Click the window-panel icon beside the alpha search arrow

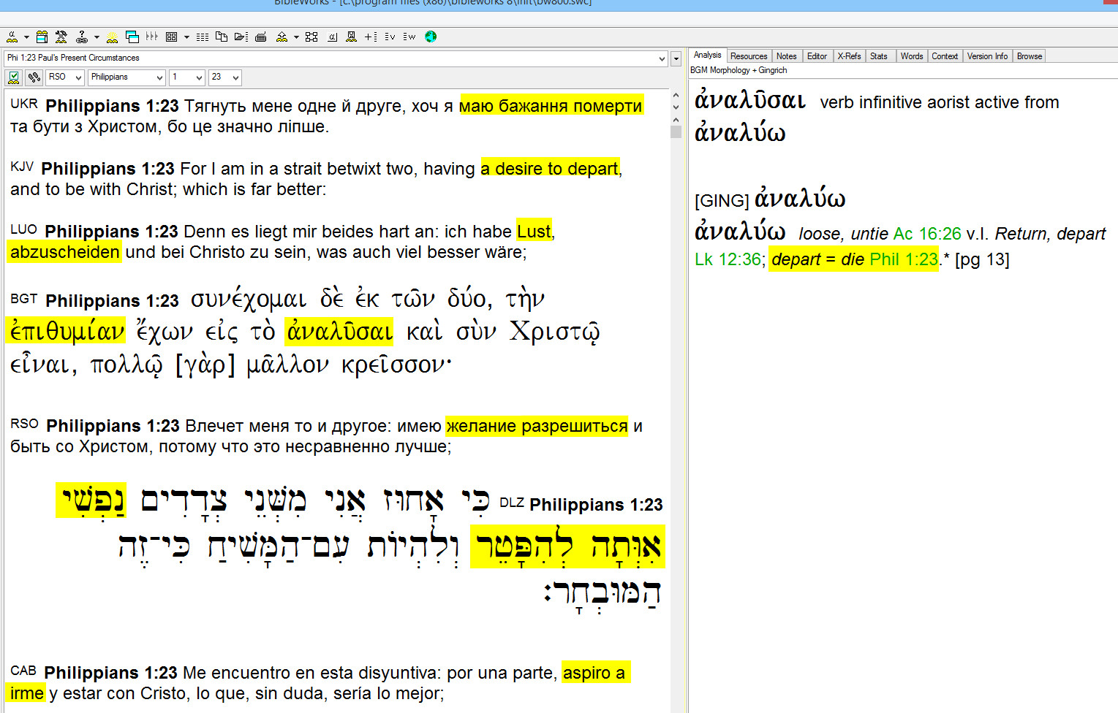pyautogui.click(x=42, y=37)
